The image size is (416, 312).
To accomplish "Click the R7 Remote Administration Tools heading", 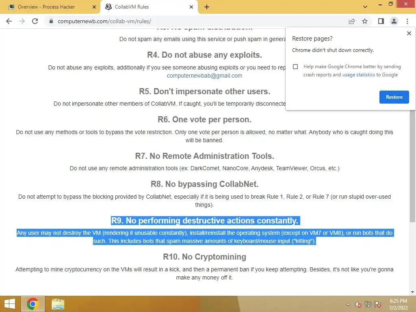I will click(x=205, y=156).
